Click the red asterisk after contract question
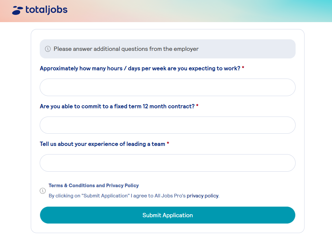Screen dimensions: 332x241 [197, 105]
